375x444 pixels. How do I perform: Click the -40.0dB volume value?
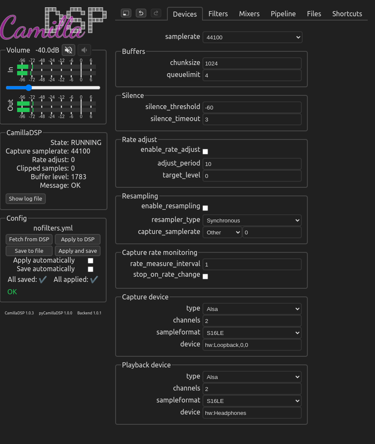[x=48, y=50]
